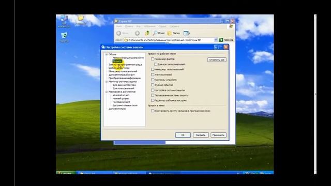Check Восстановить группу ярлыков в меню
This screenshot has height=186, width=331.
pos(153,111)
